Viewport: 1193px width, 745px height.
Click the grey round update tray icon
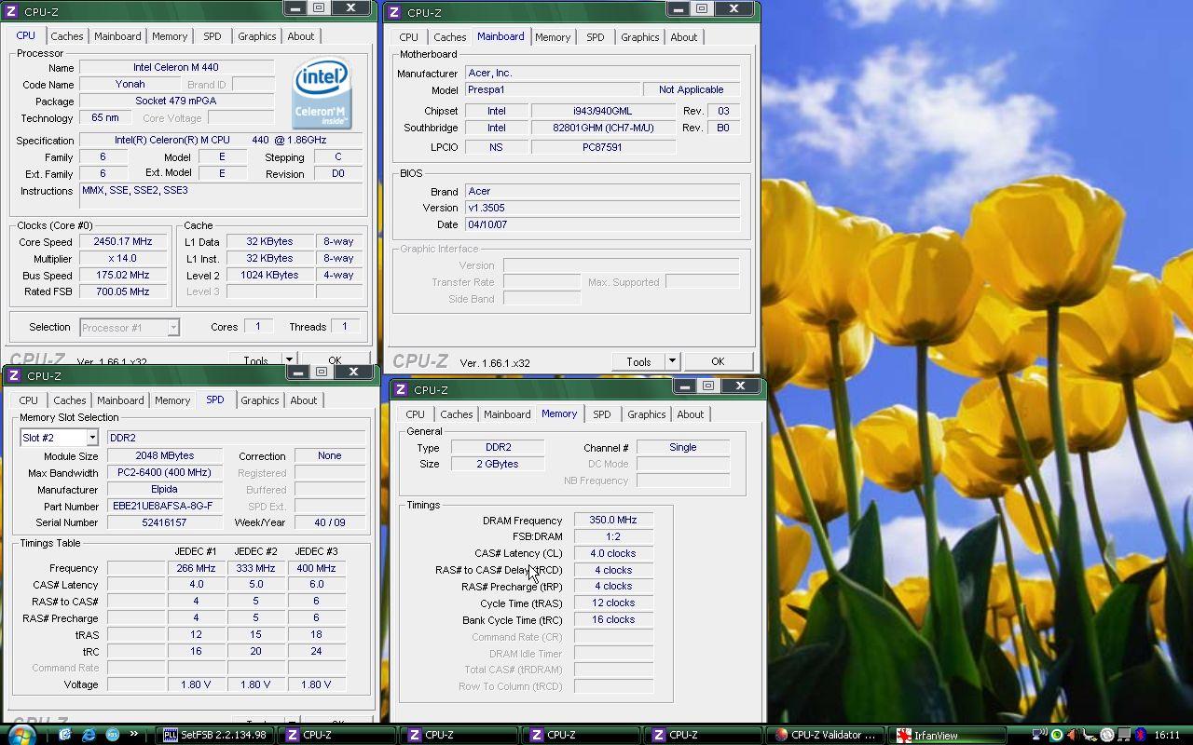coord(1107,735)
